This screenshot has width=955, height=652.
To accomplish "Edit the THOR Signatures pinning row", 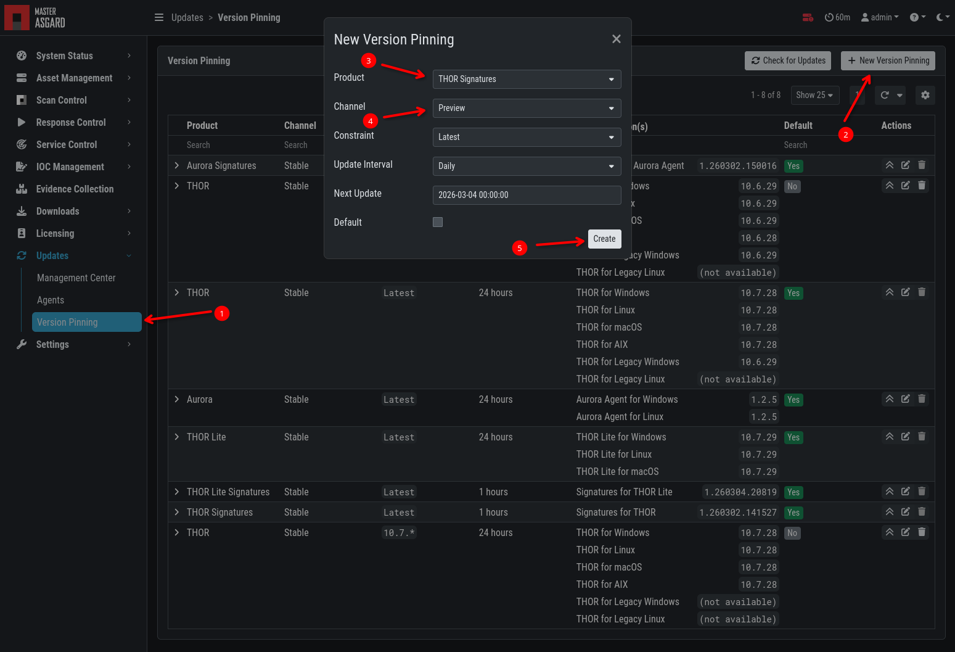I will click(905, 511).
